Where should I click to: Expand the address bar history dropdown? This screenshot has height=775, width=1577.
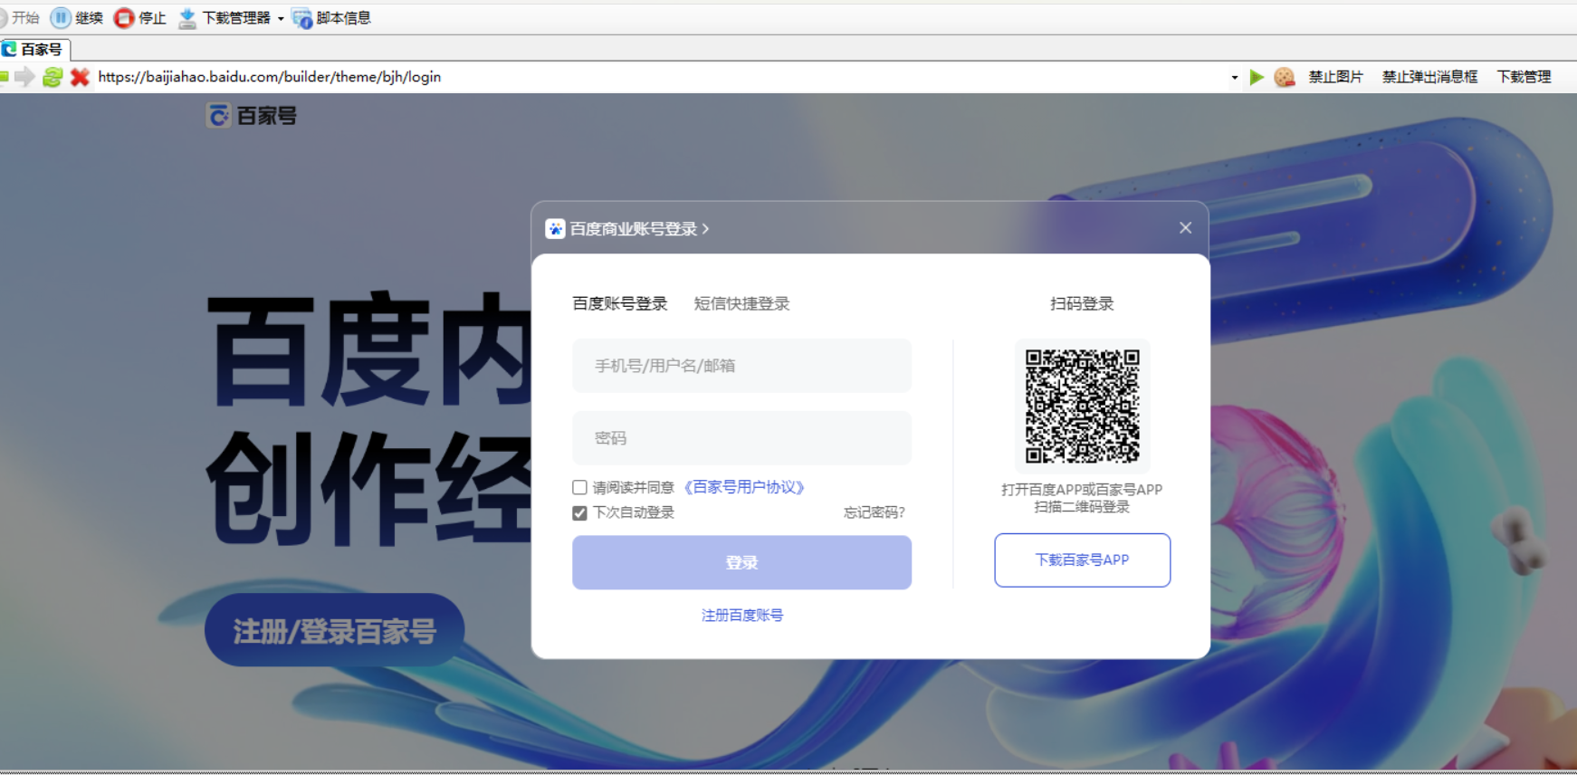[1235, 78]
